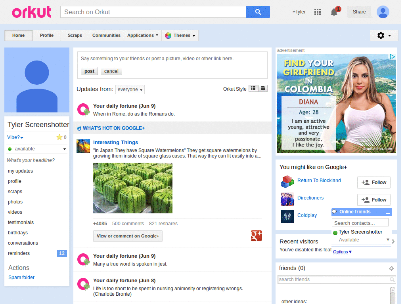Click the green status dot next to Tyler Screenshotter

pos(335,233)
